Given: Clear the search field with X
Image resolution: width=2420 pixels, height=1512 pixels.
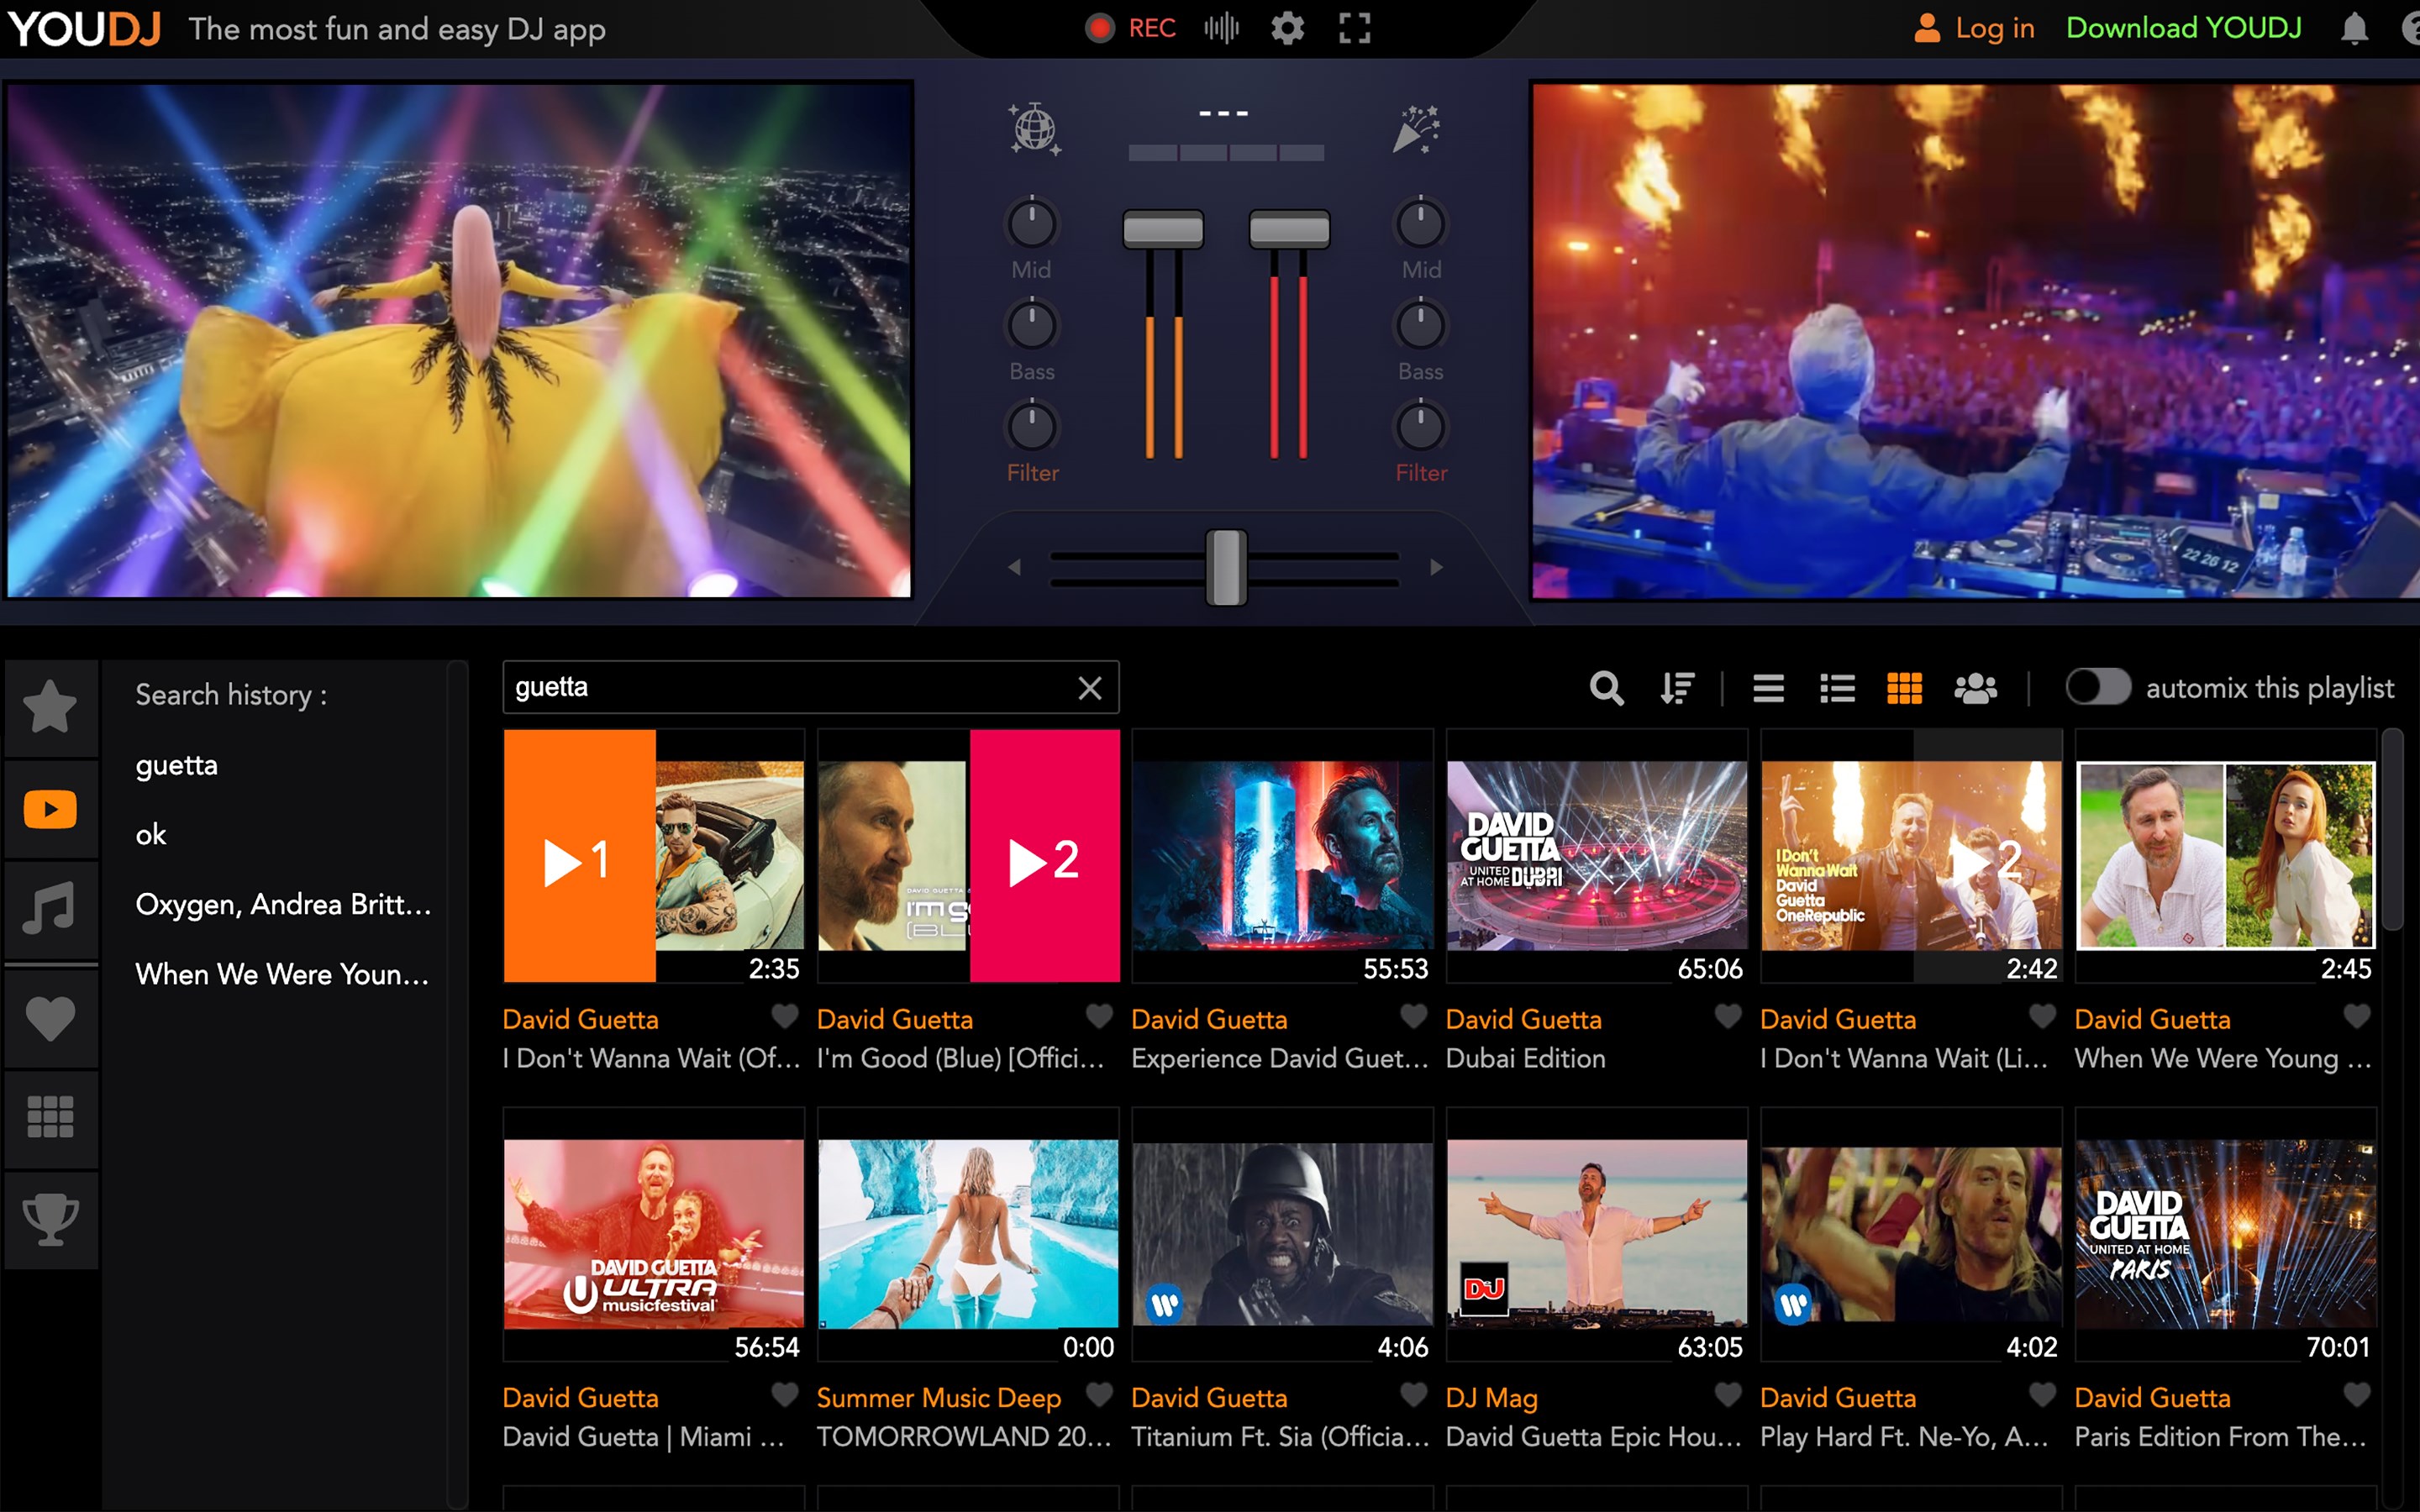Looking at the screenshot, I should point(1090,688).
